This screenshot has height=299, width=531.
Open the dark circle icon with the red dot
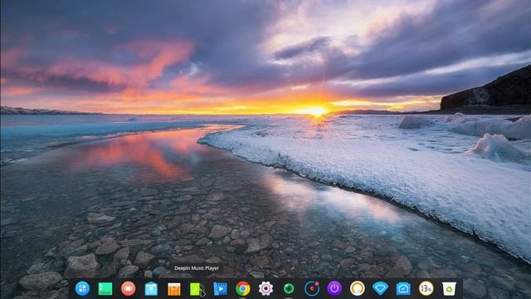pos(312,288)
